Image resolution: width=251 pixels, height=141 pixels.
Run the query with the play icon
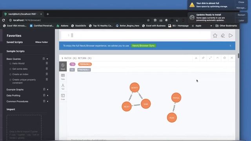point(231,36)
